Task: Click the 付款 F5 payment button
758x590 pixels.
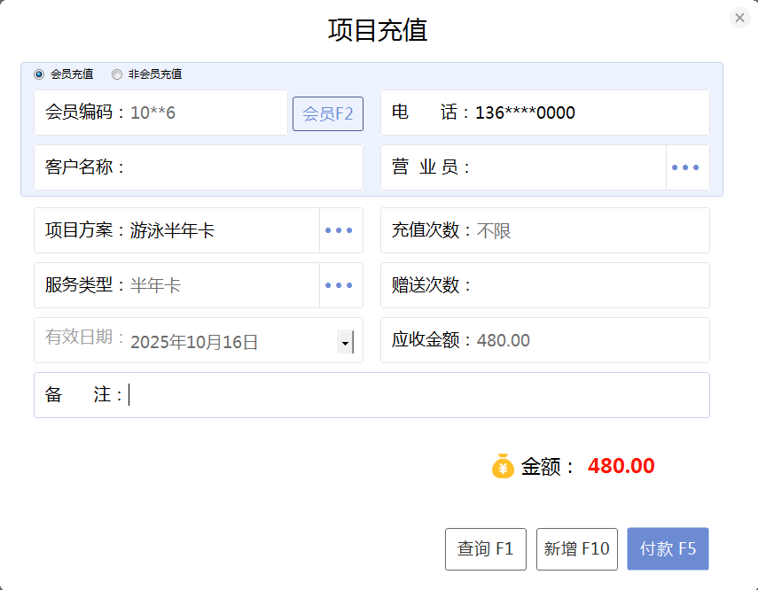Action: 668,549
